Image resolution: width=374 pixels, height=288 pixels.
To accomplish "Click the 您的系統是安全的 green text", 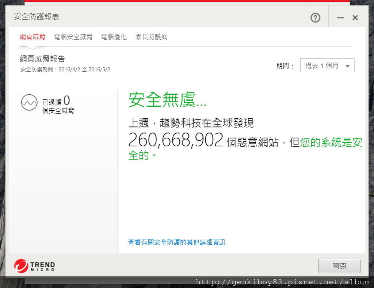I will (x=245, y=149).
